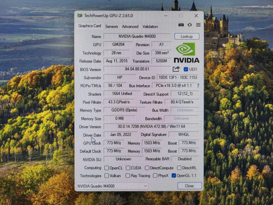273x205 pixels.
Task: Toggle the UEFI checkbox
Action: 186,69
